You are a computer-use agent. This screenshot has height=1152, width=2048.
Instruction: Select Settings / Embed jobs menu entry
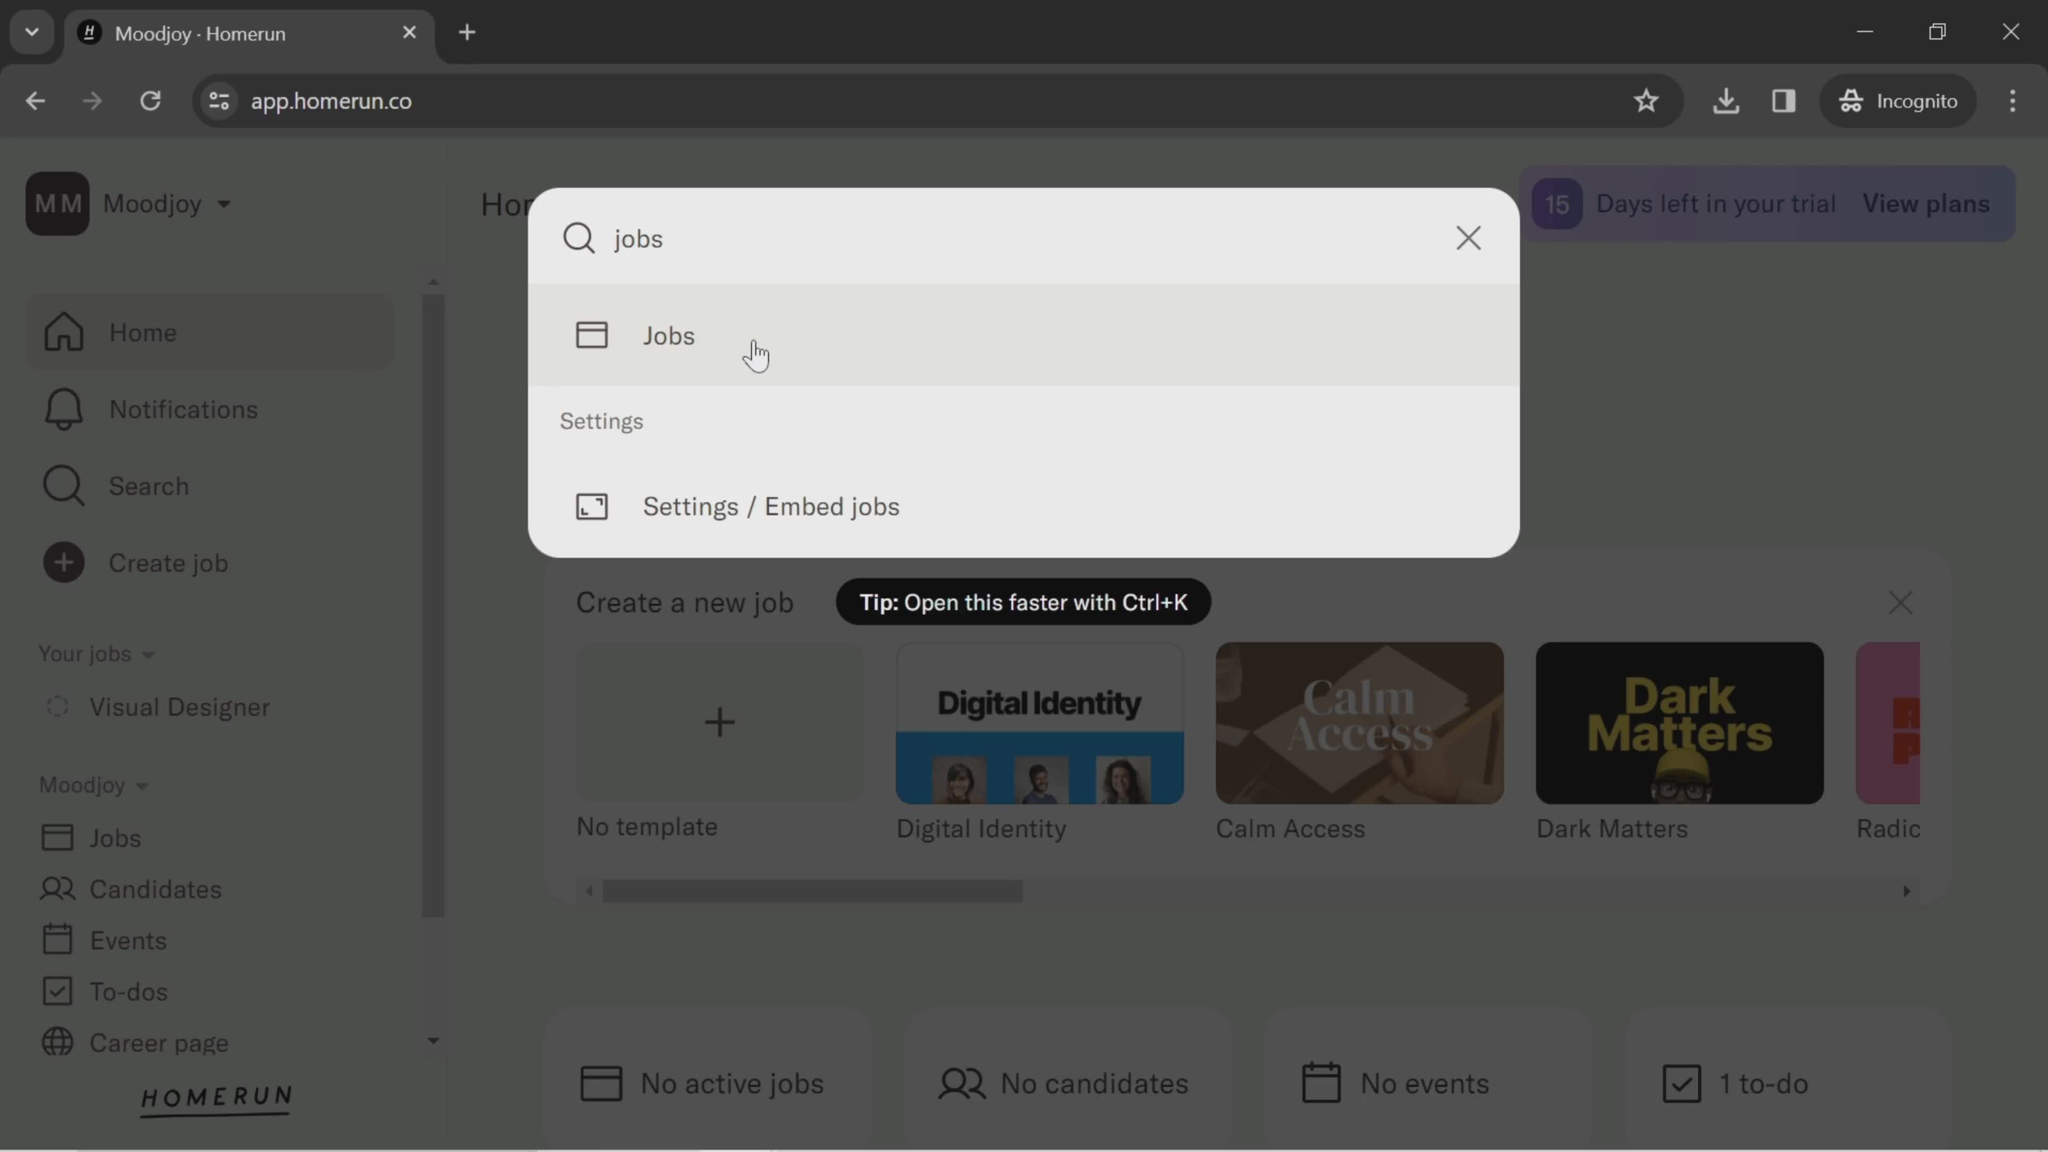point(771,505)
